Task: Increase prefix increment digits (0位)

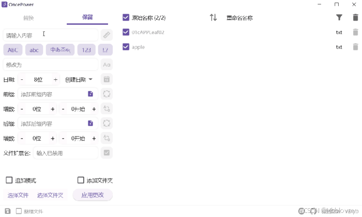Action: 53,109
